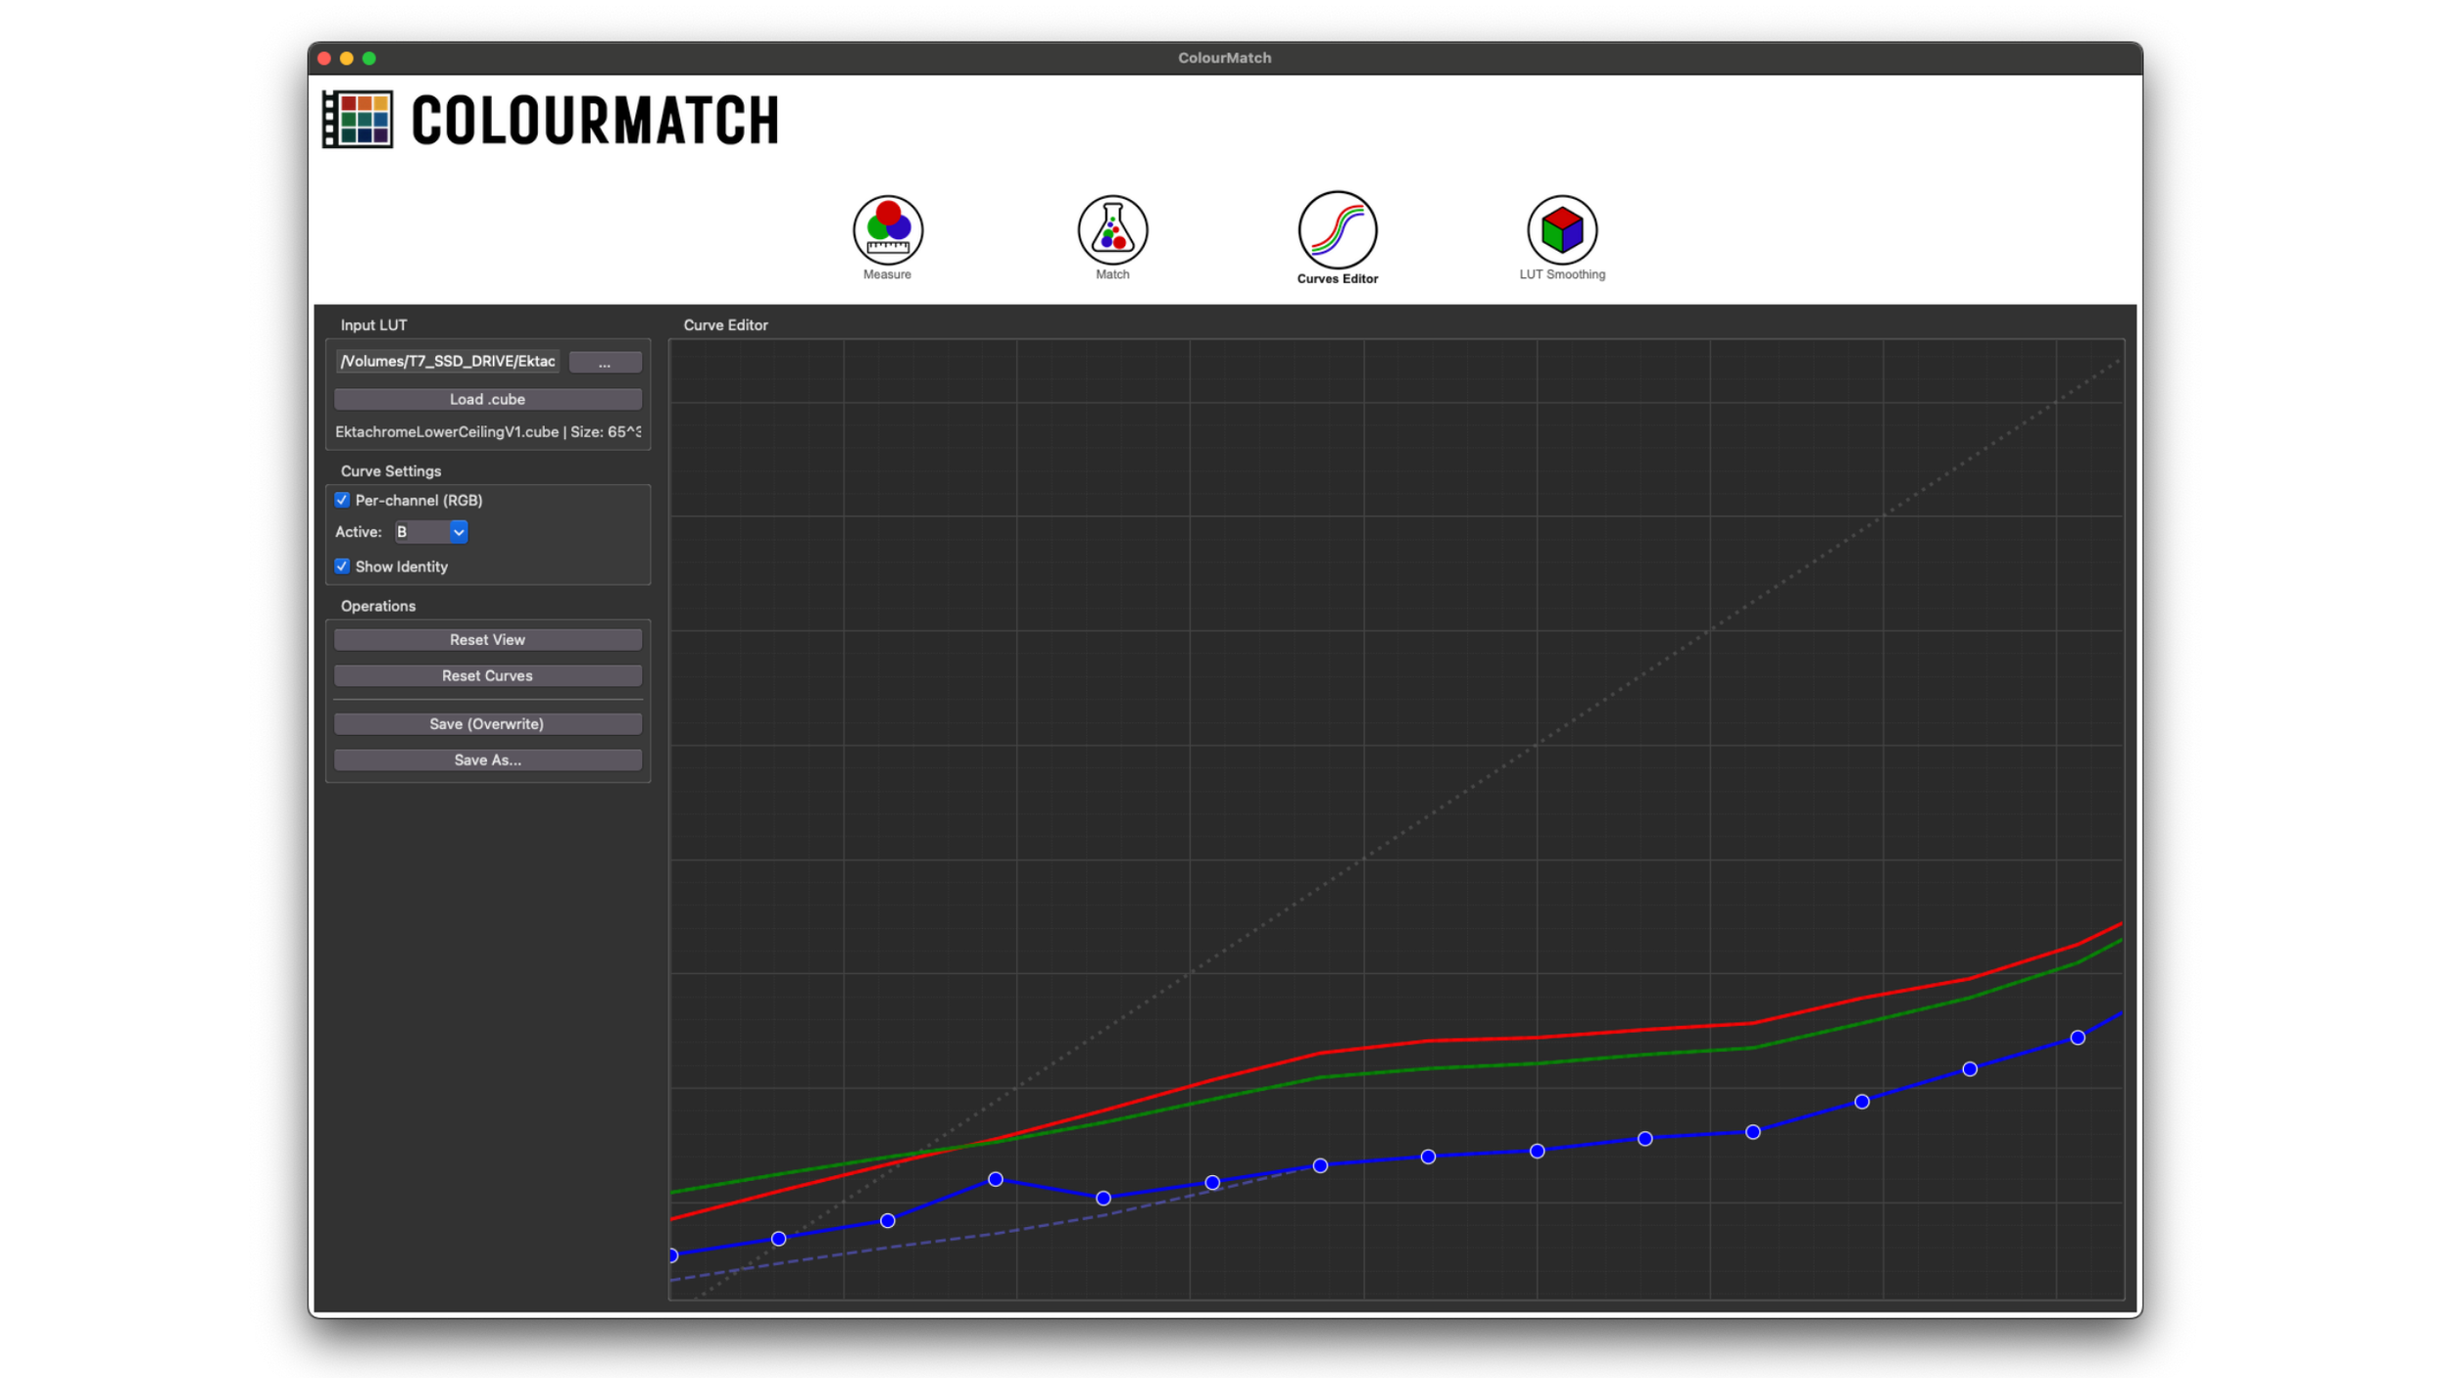Open the Active channel dropdown
The height and width of the screenshot is (1378, 2450).
(x=431, y=532)
